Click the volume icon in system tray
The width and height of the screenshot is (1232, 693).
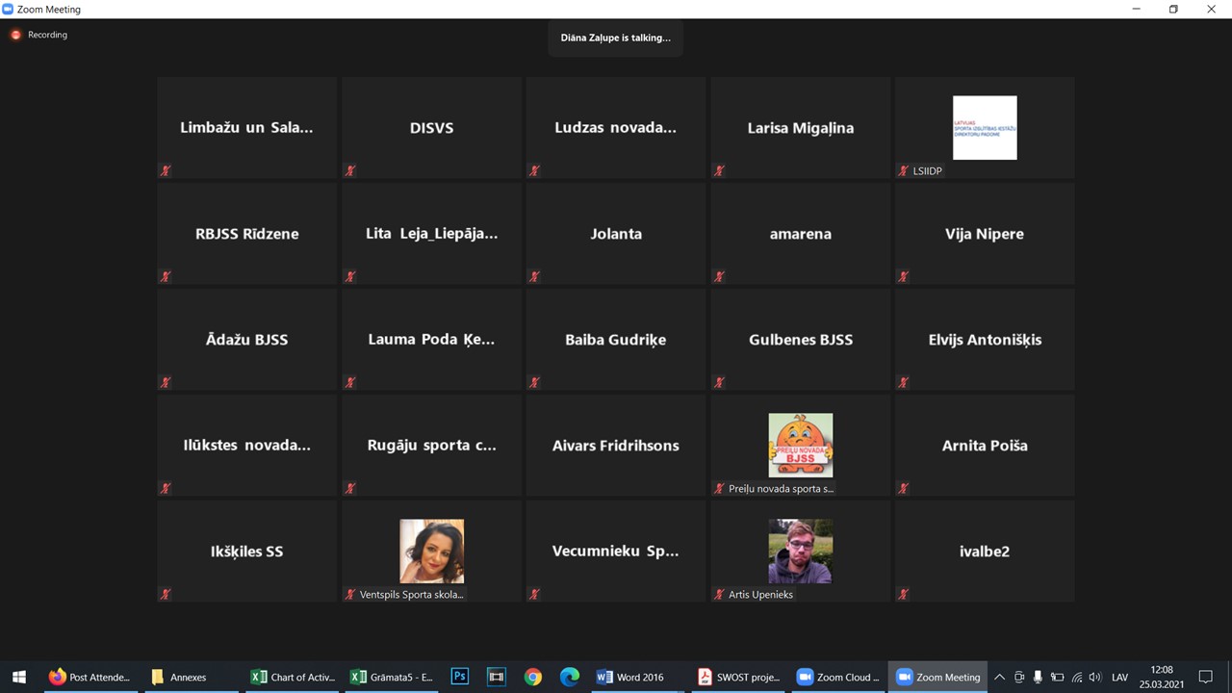point(1094,677)
